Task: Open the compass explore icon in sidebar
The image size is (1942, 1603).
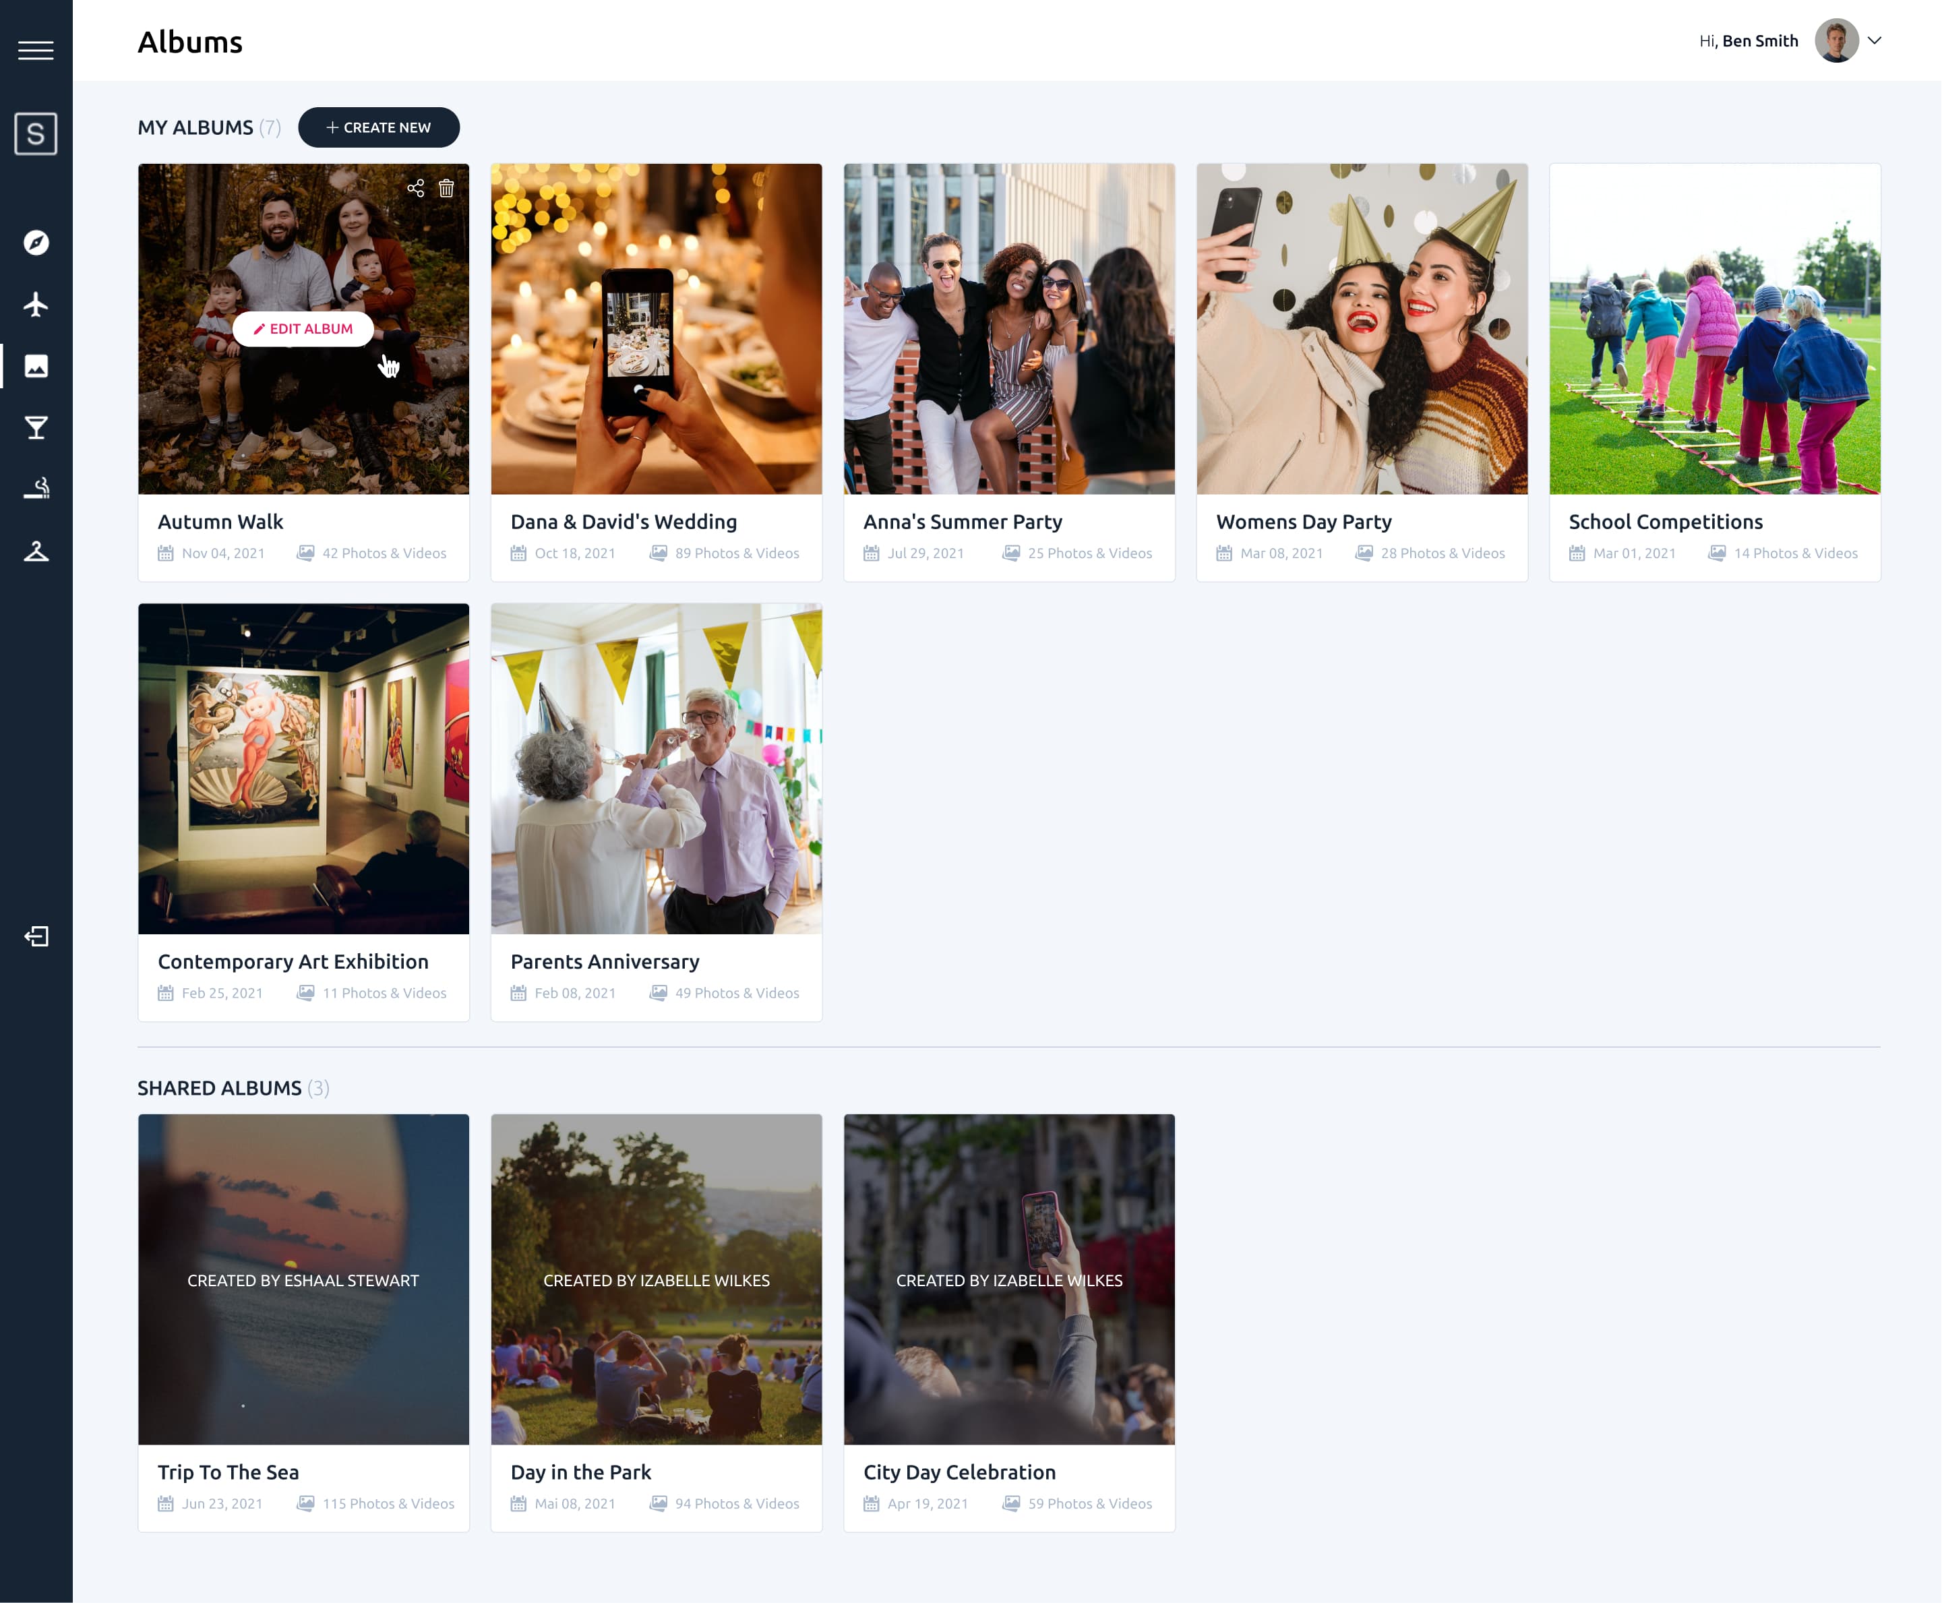Action: (36, 243)
